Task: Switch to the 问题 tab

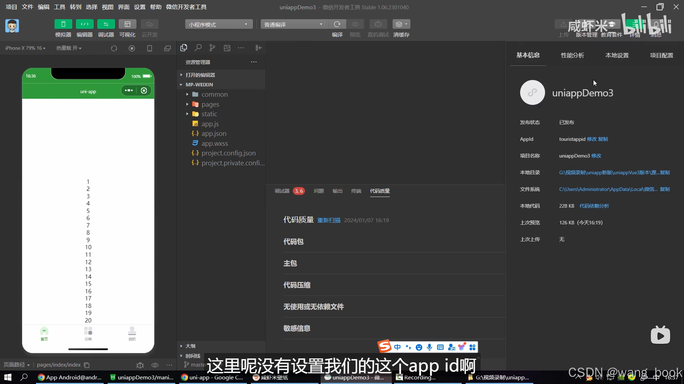Action: 319,191
